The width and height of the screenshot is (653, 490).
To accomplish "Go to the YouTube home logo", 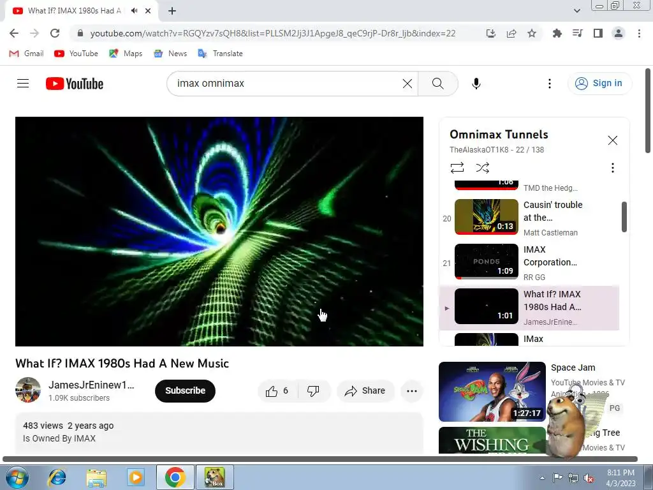I will tap(75, 84).
